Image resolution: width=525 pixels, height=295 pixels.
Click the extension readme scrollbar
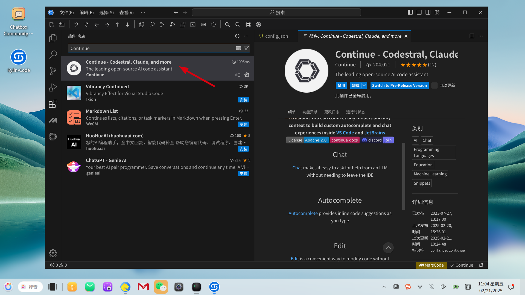click(404, 176)
